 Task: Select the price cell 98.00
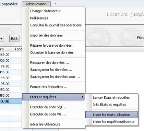click(5, 84)
